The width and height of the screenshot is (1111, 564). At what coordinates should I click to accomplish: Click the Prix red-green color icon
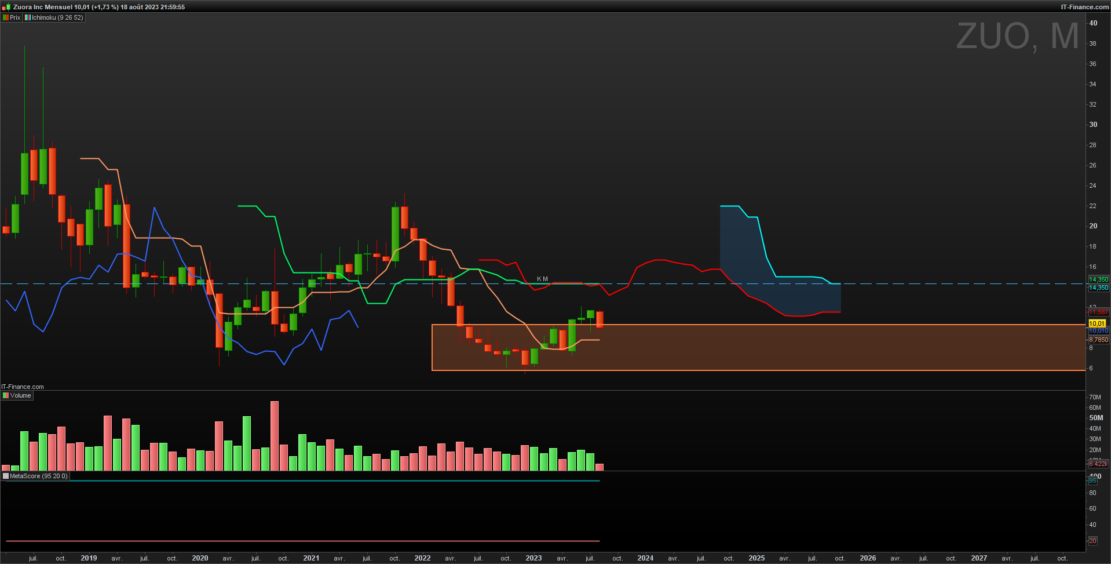point(6,17)
